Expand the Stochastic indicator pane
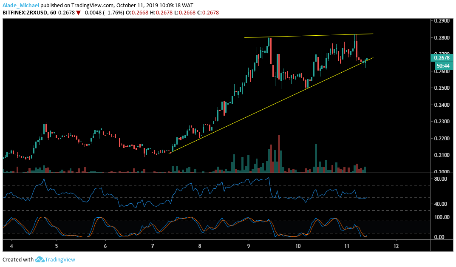 tap(212, 227)
